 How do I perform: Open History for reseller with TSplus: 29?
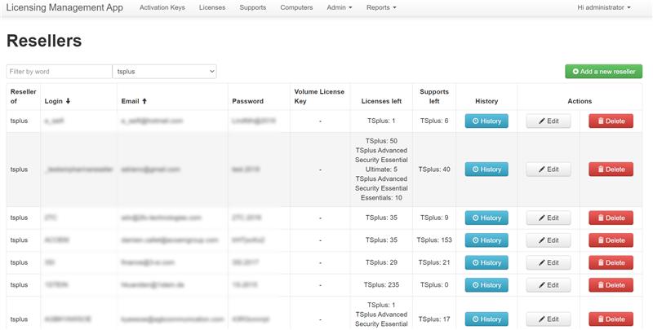486,262
